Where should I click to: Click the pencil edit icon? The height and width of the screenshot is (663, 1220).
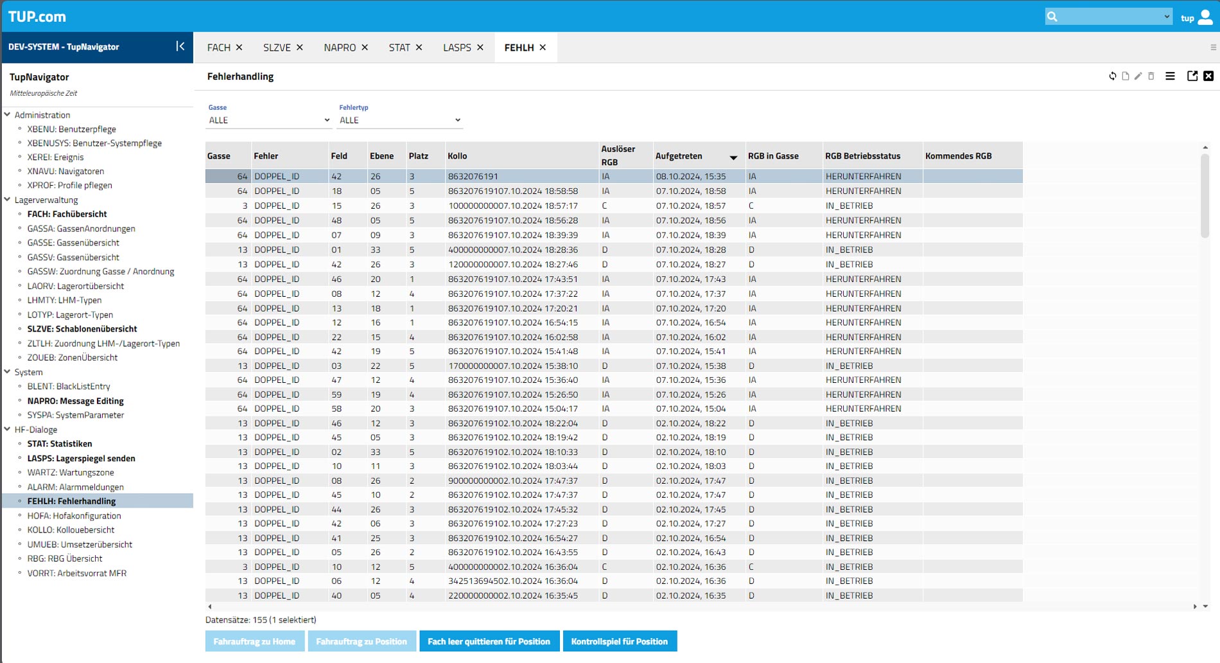click(x=1138, y=76)
